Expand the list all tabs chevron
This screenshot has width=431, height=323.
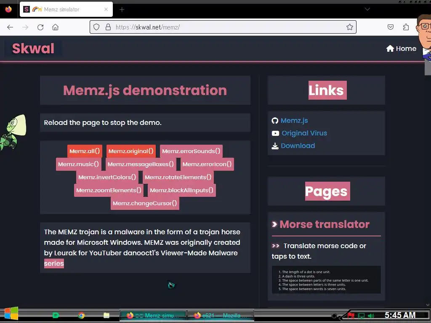(367, 9)
